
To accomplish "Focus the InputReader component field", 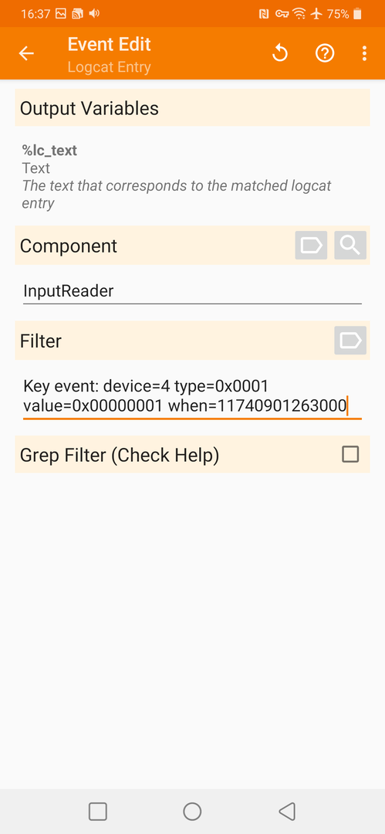I will coord(192,291).
